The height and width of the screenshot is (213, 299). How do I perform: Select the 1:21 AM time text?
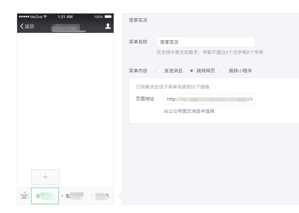coord(65,17)
